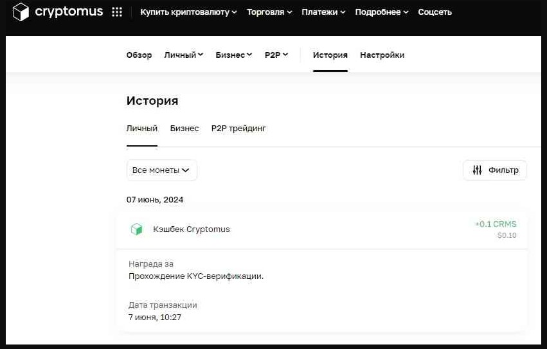Viewport: 547px width, 349px height.
Task: Expand the Торговля dropdown menu
Action: 269,12
